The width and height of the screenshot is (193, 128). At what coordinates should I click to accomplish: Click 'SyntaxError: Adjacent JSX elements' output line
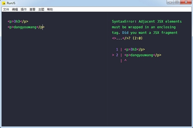[147, 21]
